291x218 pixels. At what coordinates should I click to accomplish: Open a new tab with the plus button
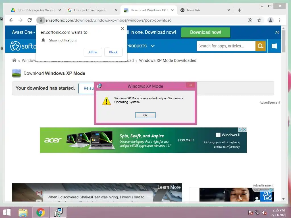coord(239,10)
